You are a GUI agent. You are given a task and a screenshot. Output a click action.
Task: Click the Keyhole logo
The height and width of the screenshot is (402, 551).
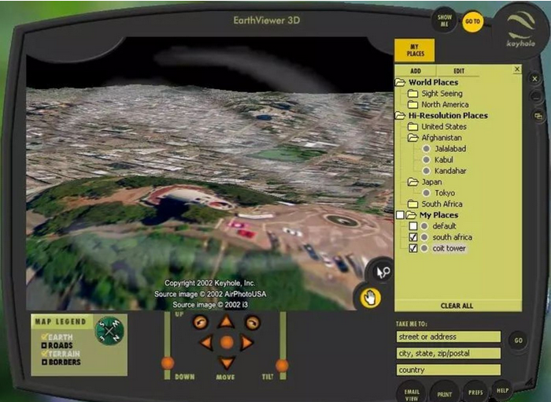521,30
